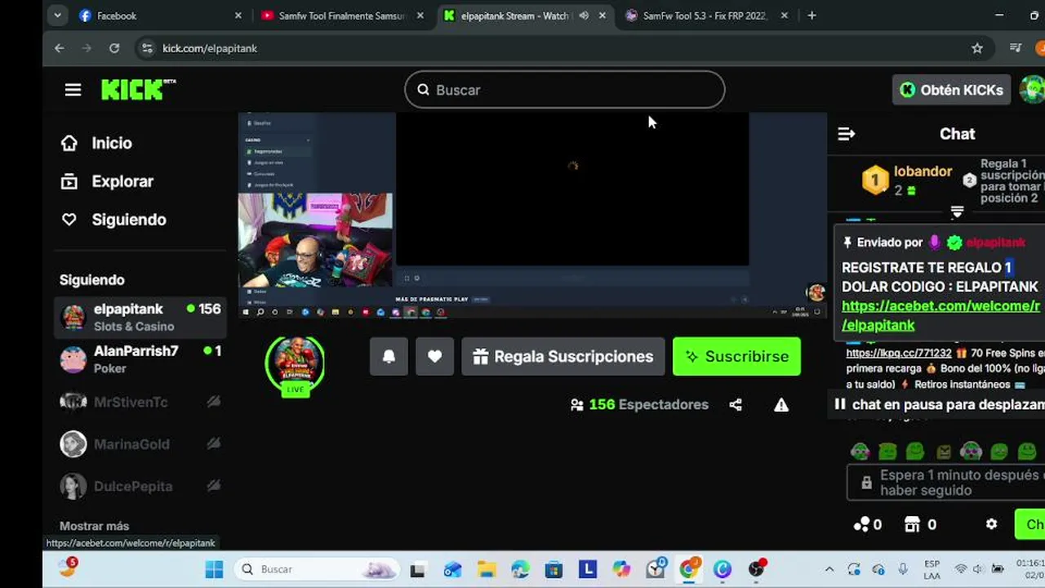Click Regala Suscripciones button
The height and width of the screenshot is (588, 1045).
click(x=563, y=357)
